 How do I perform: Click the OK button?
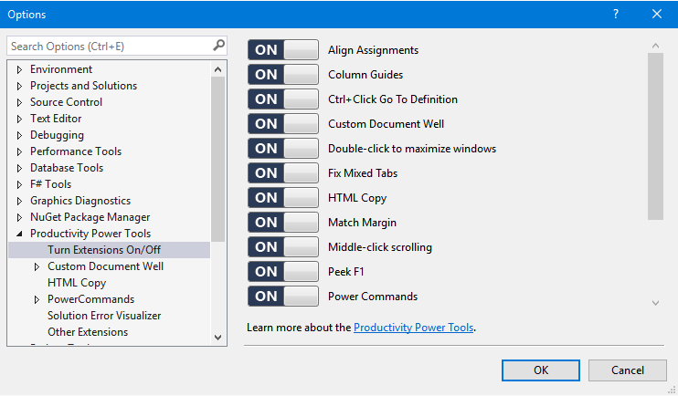541,370
